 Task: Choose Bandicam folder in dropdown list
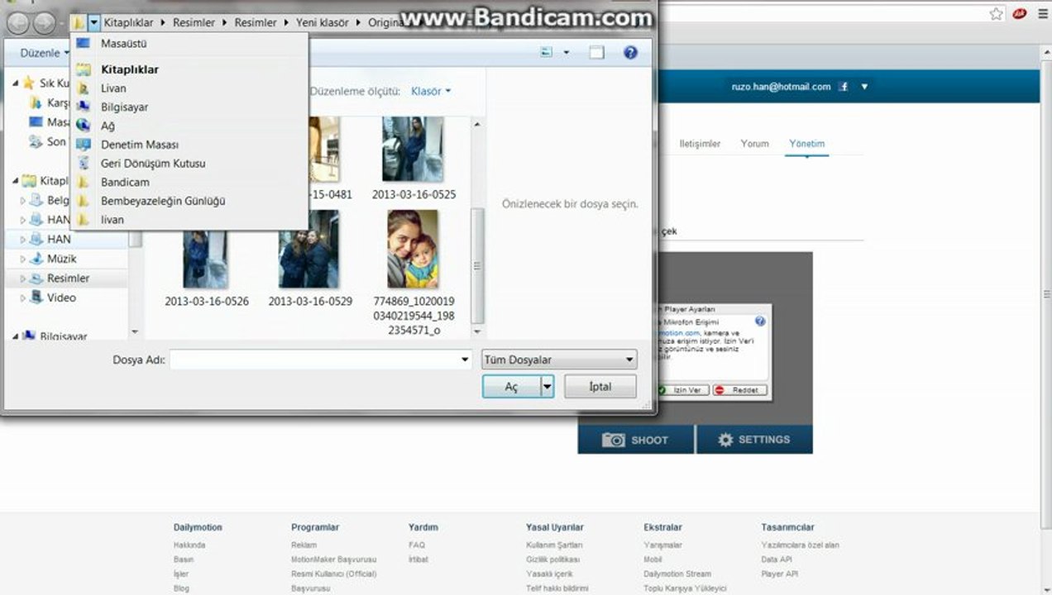point(125,182)
